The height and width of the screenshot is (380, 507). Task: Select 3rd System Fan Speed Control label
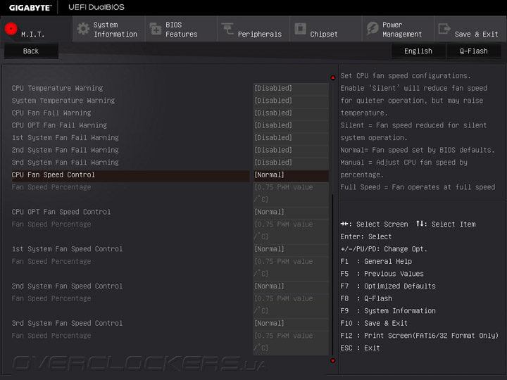click(68, 324)
